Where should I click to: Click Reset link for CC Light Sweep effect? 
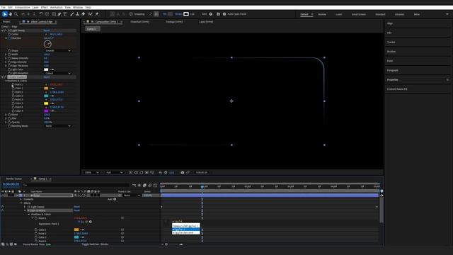46,30
